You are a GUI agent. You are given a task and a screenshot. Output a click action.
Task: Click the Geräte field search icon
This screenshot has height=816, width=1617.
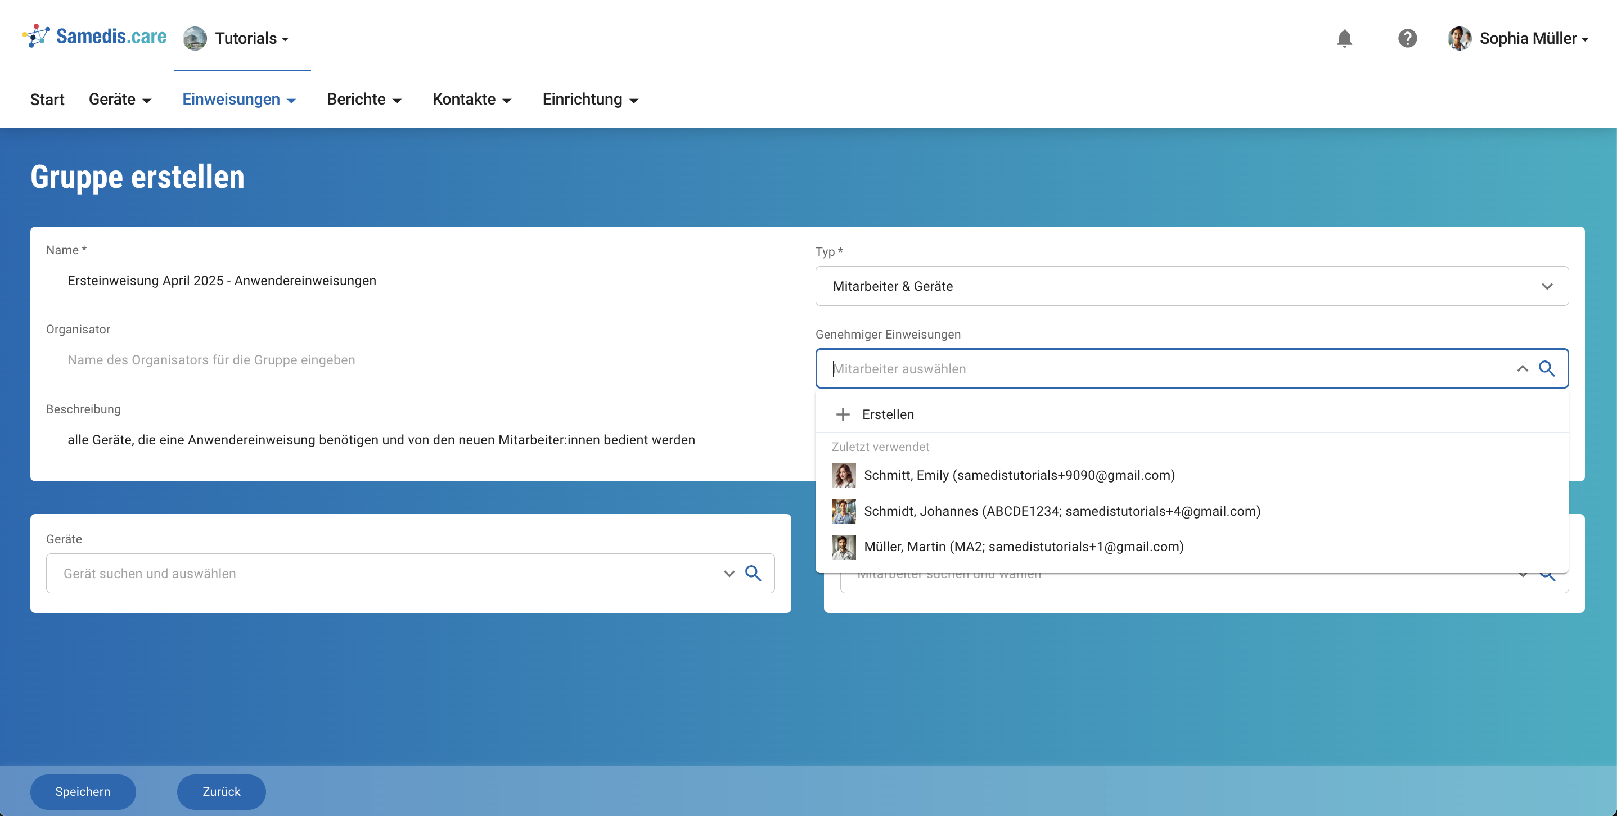(753, 573)
